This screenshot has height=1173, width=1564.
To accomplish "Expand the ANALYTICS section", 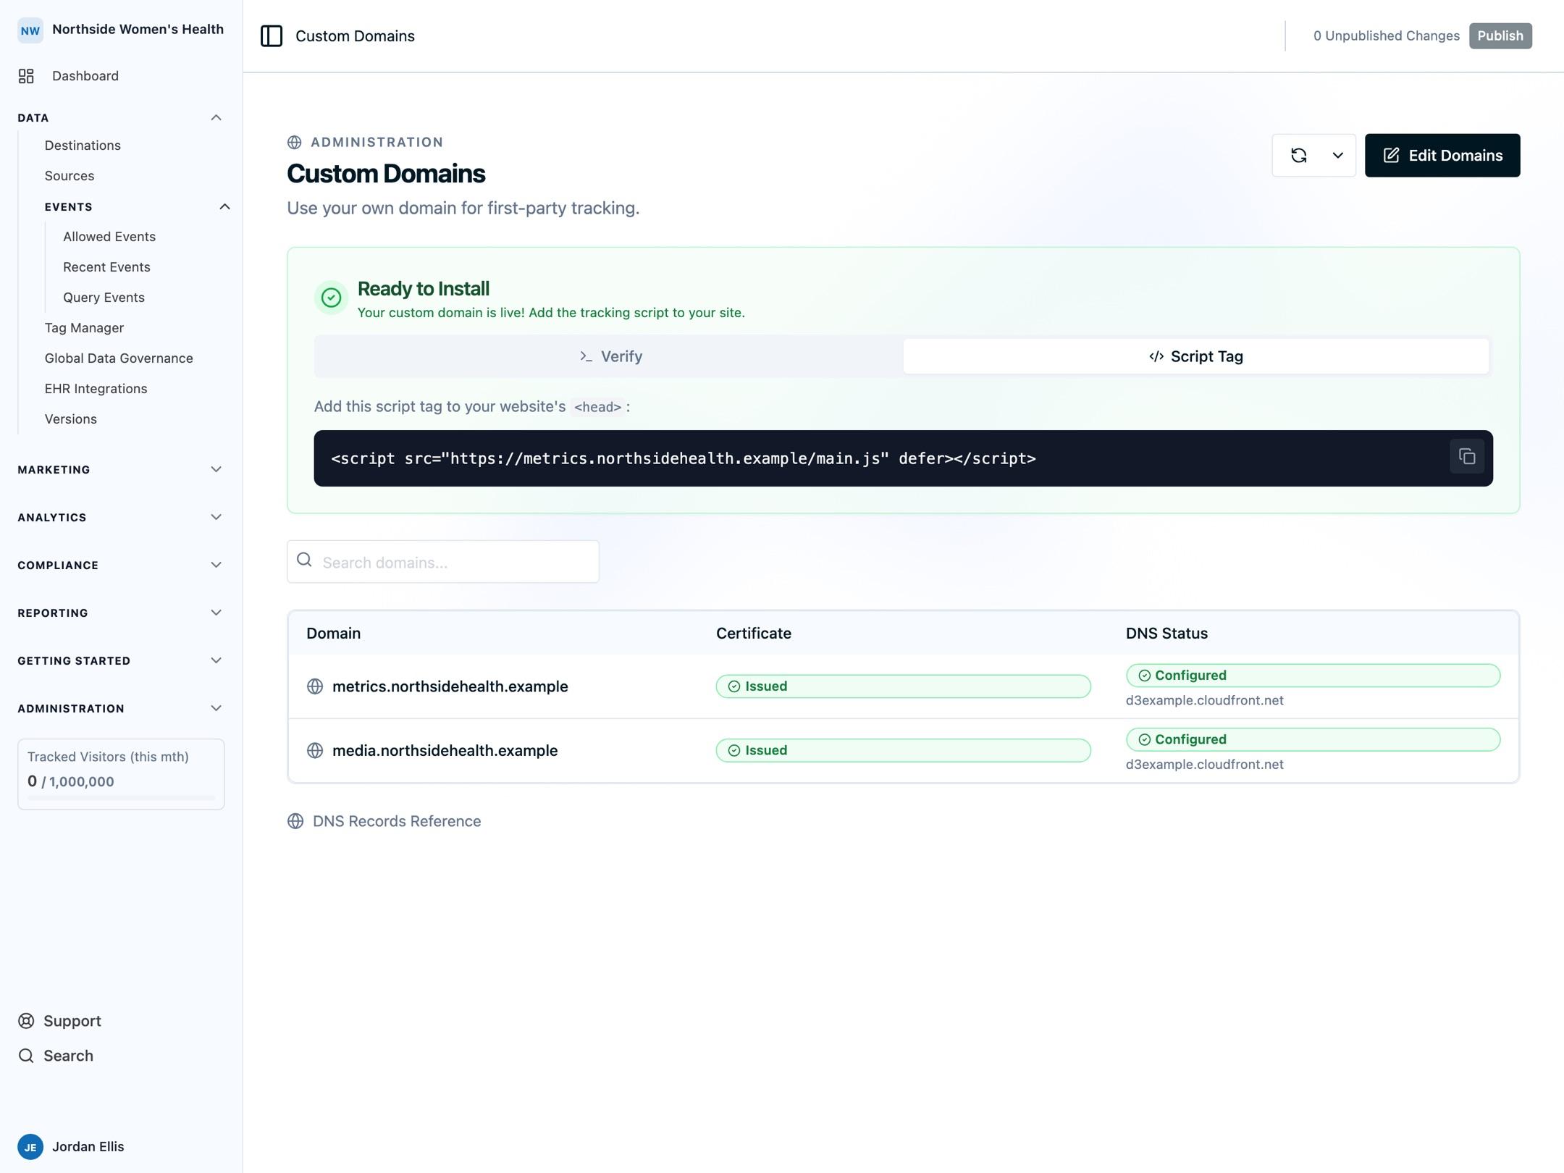I will [216, 517].
